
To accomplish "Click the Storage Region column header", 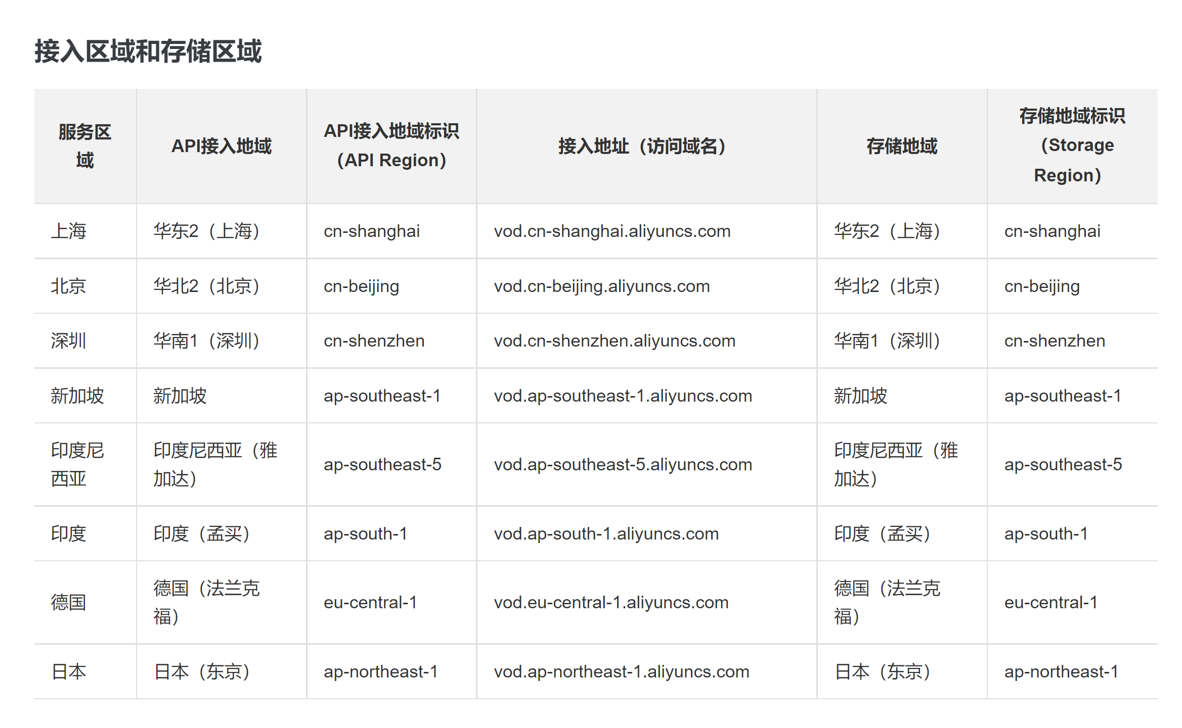I will coord(1071,146).
